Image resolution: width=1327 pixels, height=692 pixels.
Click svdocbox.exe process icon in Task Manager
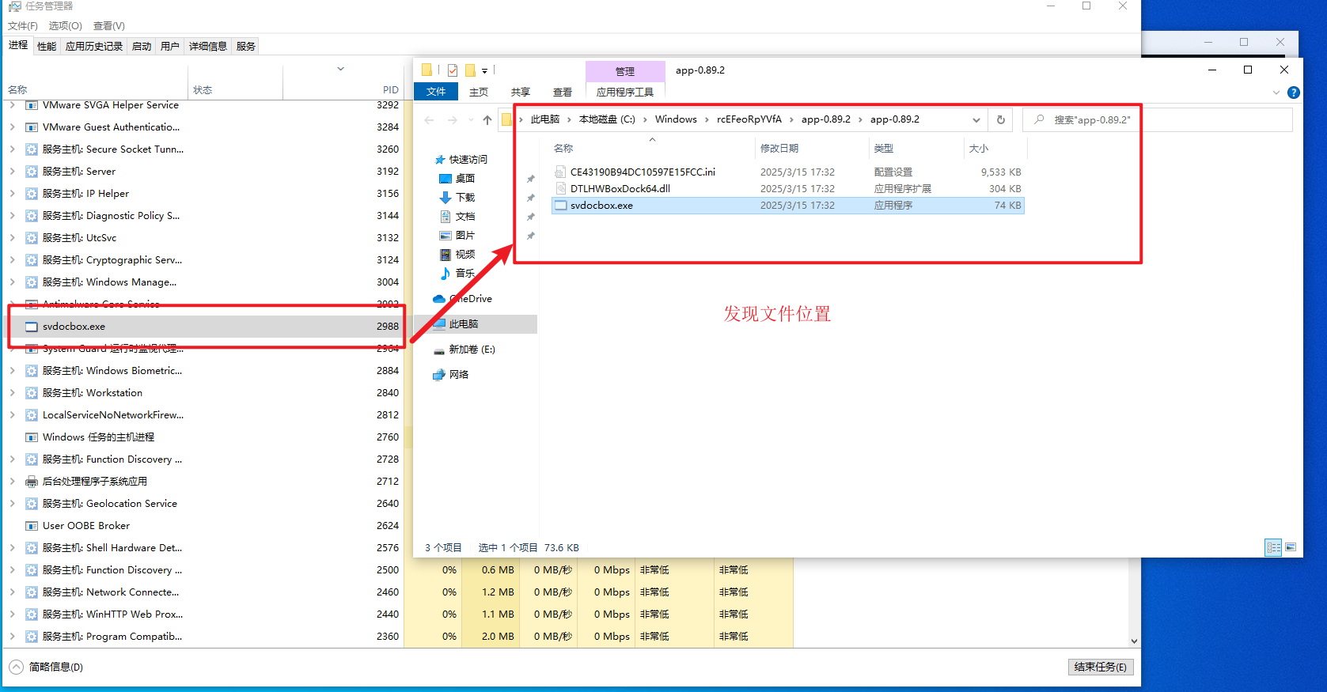point(32,327)
